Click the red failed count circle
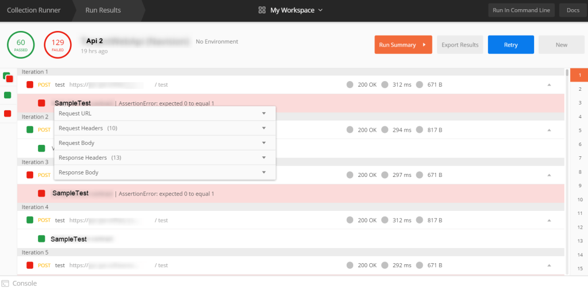This screenshot has height=289, width=588. click(x=57, y=44)
